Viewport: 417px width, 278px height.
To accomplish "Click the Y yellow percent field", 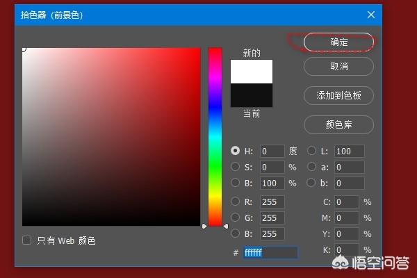I will [347, 234].
